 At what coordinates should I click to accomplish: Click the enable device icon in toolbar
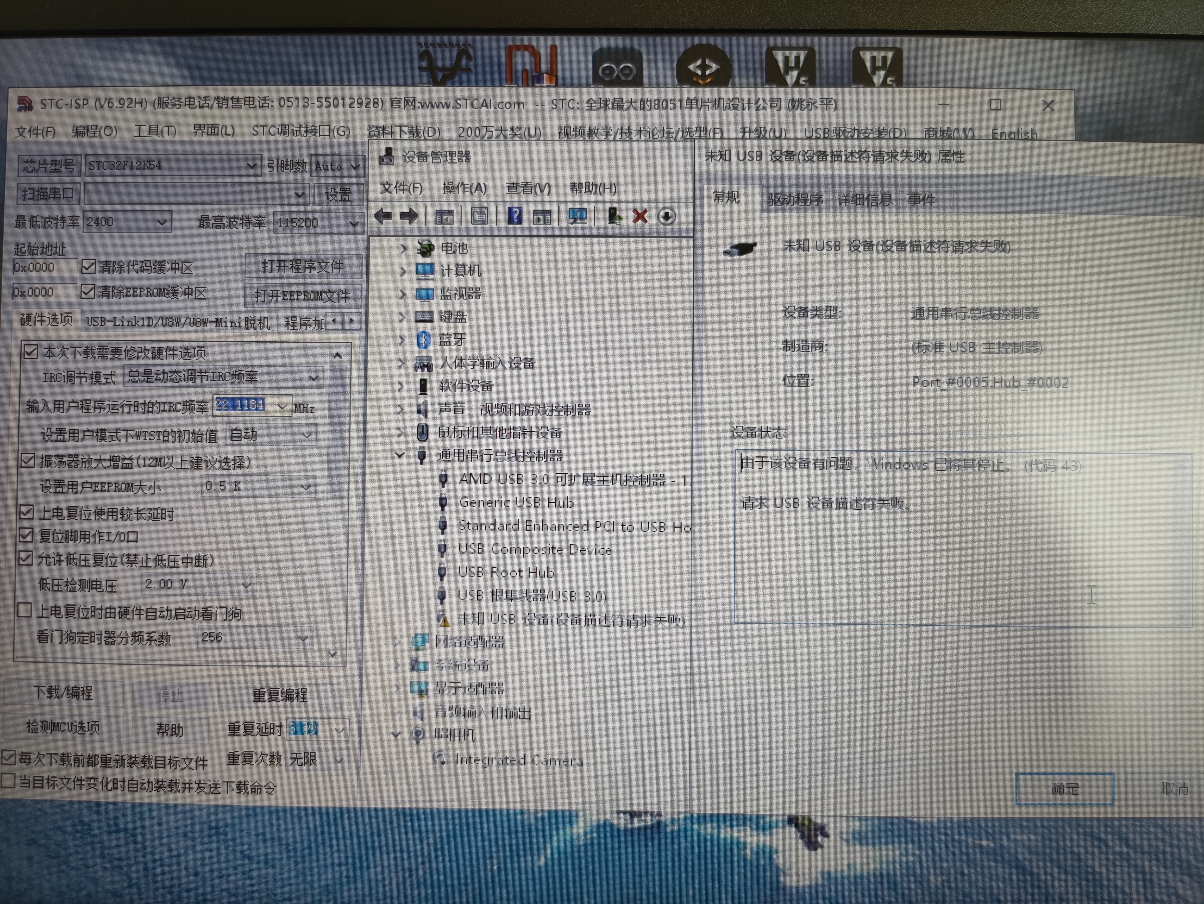(614, 216)
